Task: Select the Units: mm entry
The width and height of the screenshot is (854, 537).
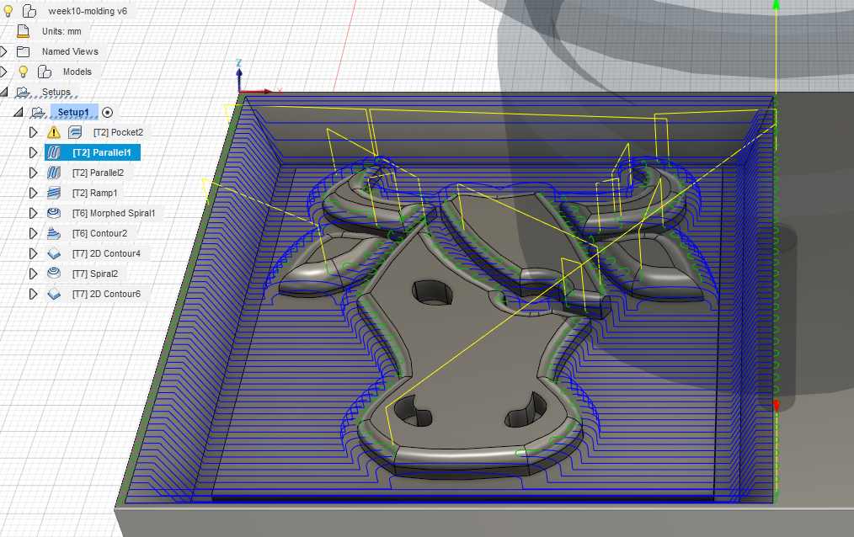Action: pyautogui.click(x=61, y=31)
